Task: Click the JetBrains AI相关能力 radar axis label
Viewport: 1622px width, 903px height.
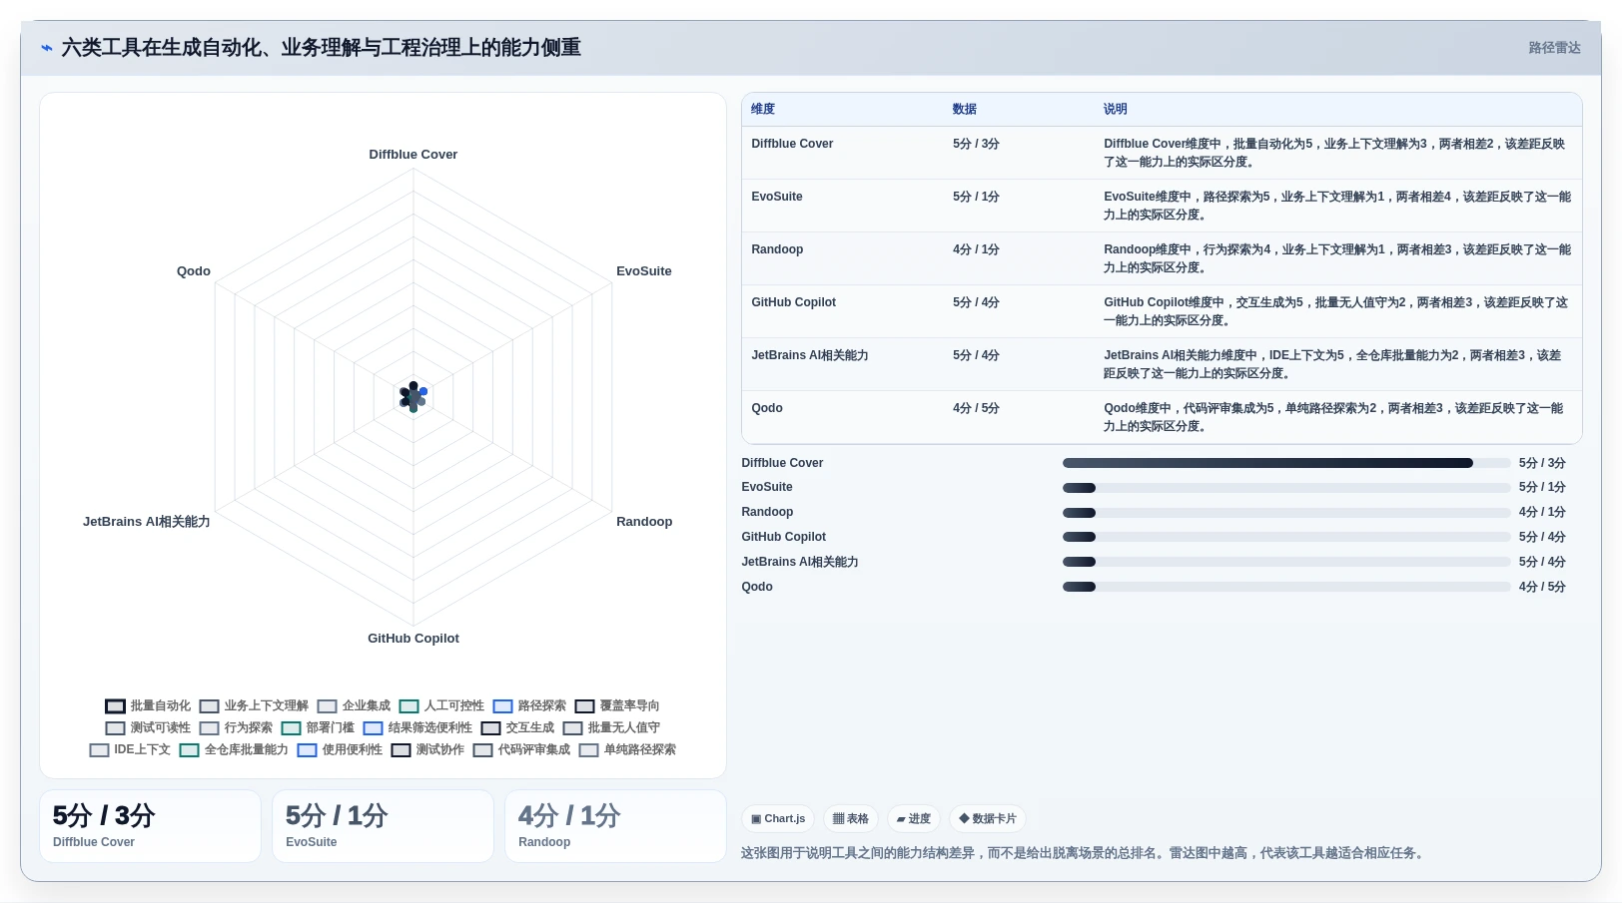Action: pyautogui.click(x=147, y=522)
